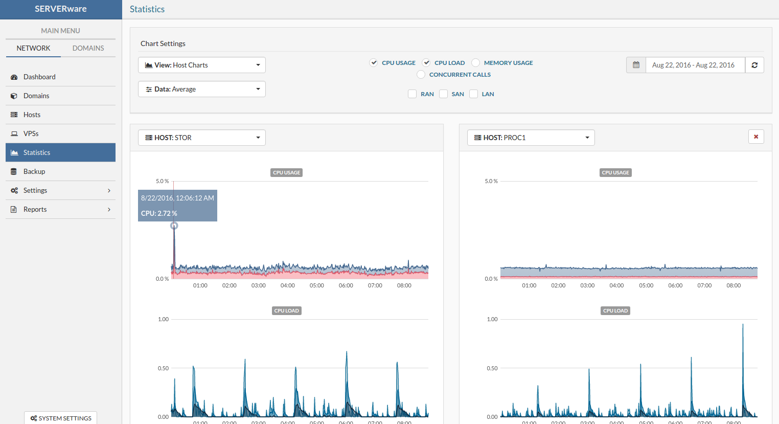Open System Settings button

tap(61, 418)
